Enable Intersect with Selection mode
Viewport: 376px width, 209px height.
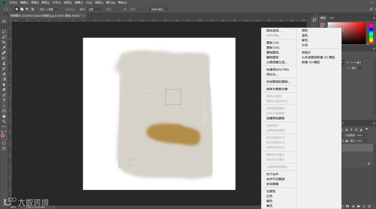(32, 9)
